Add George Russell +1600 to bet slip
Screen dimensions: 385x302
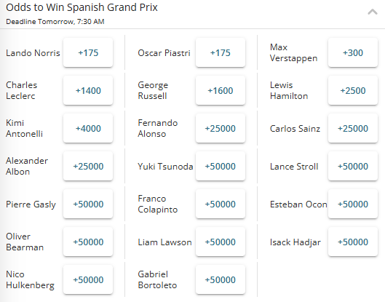(x=221, y=90)
